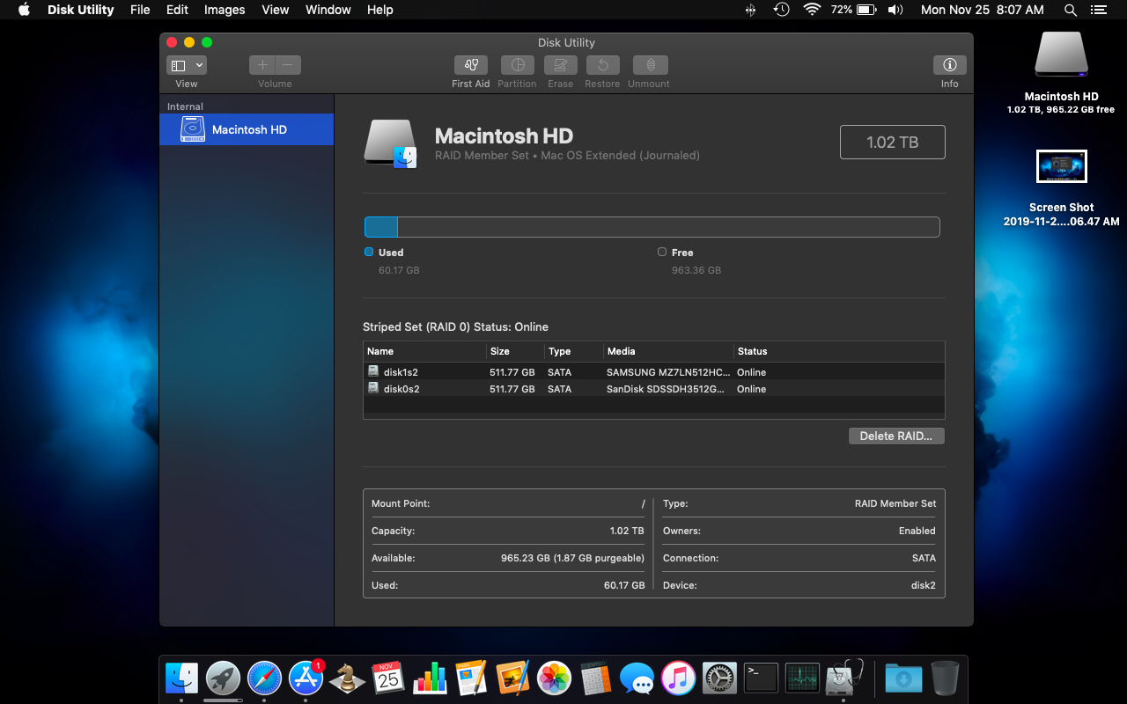Open the Edit menu

[x=177, y=10]
